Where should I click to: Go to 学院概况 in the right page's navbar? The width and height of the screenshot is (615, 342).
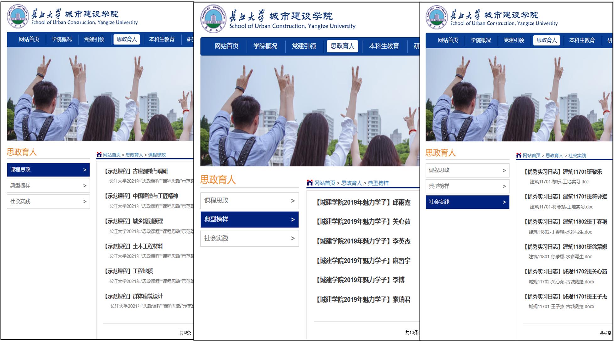pos(481,40)
